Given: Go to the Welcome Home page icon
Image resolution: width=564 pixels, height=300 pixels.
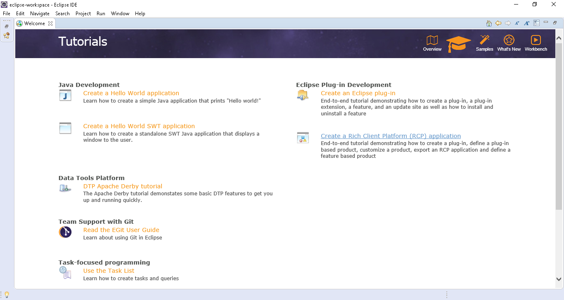Looking at the screenshot, I should tap(489, 23).
